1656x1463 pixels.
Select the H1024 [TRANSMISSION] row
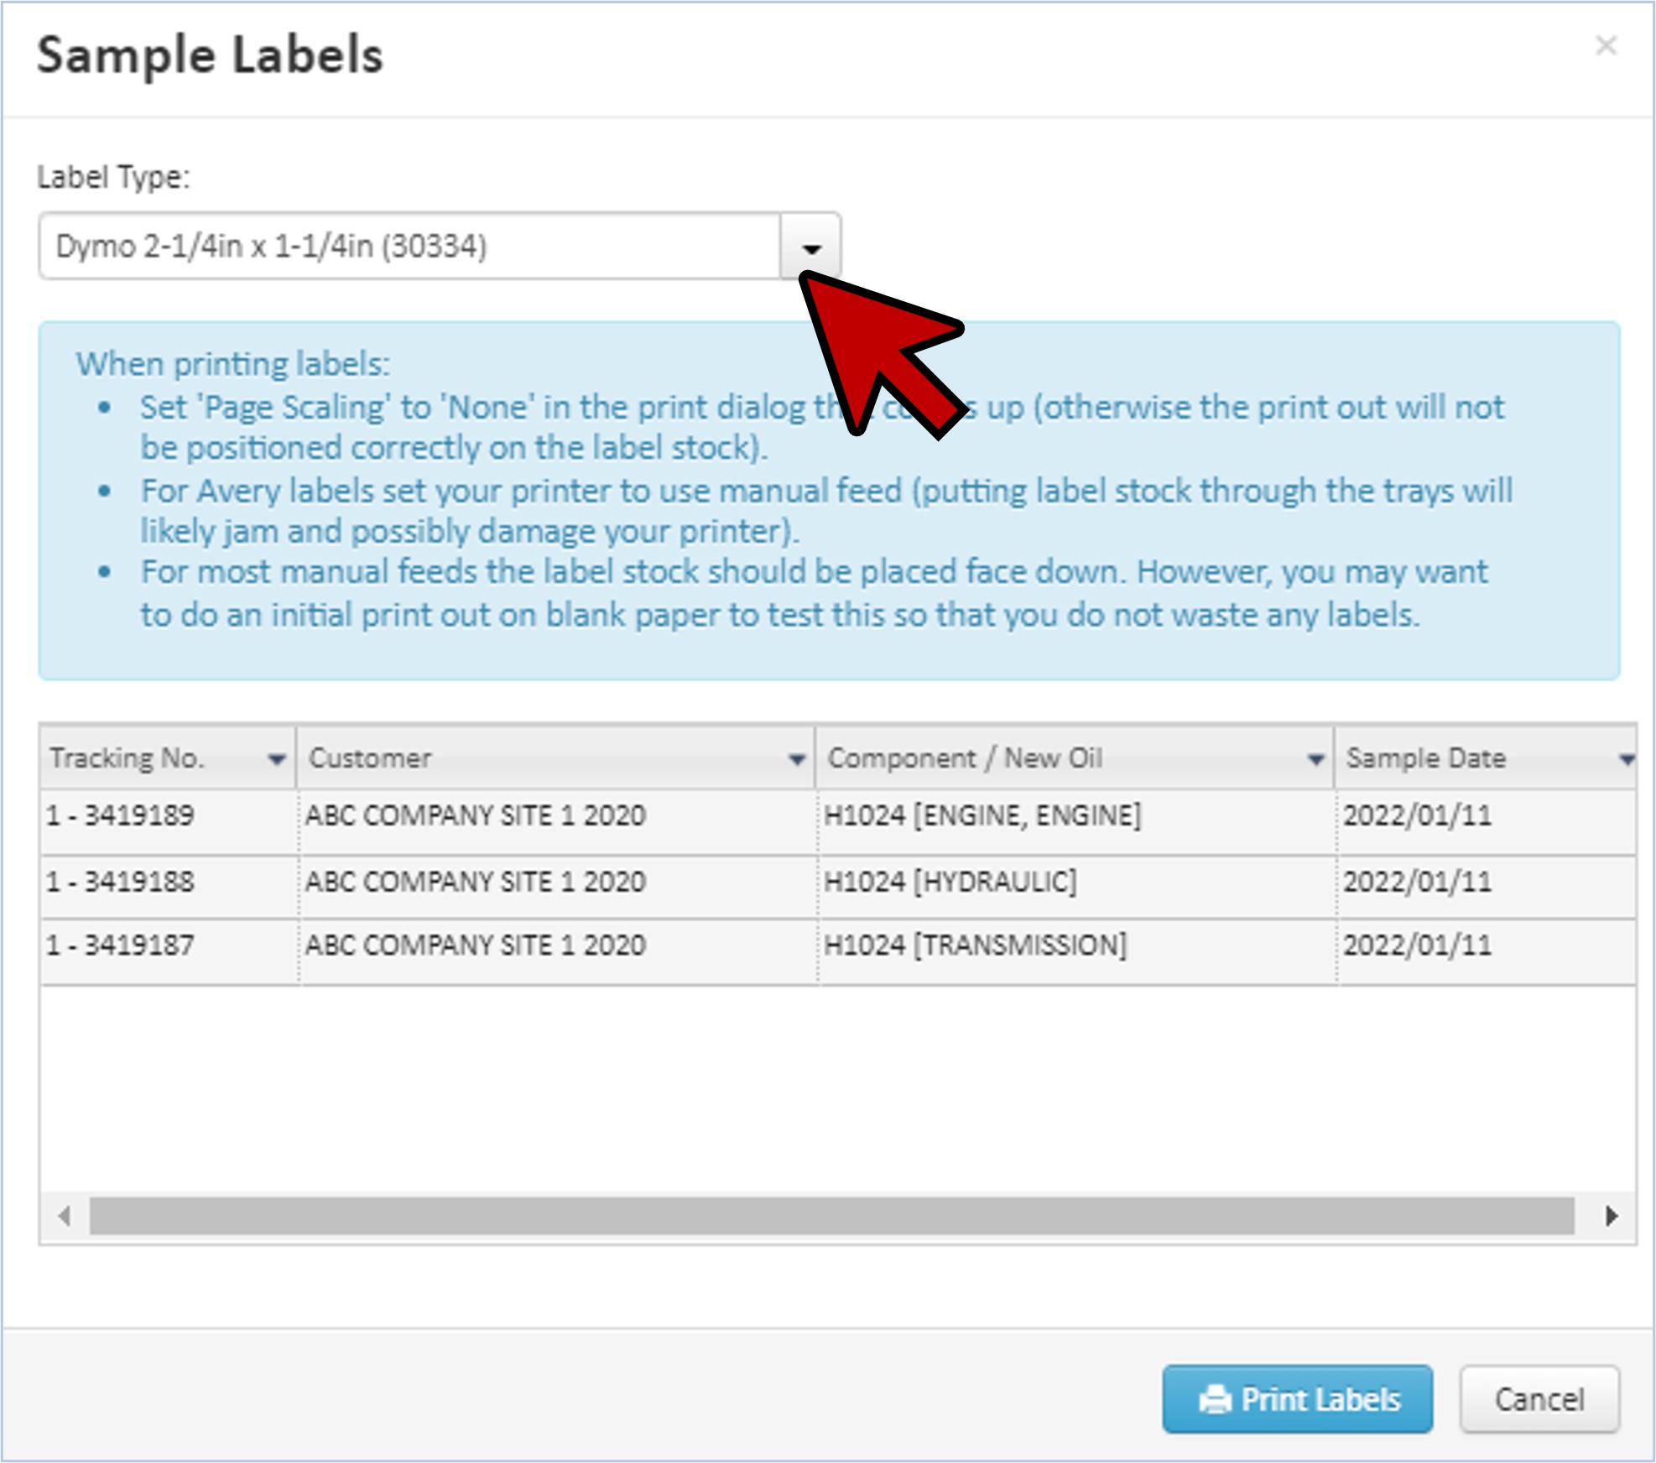pos(975,945)
